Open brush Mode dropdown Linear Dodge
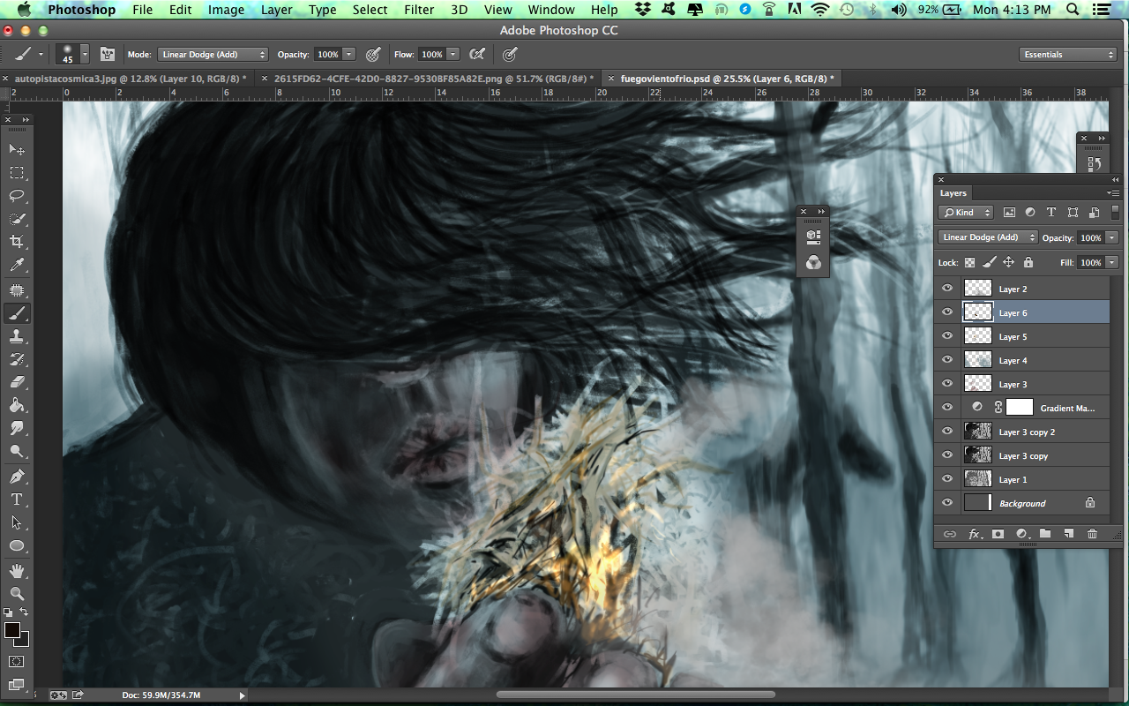The width and height of the screenshot is (1129, 706). [213, 55]
